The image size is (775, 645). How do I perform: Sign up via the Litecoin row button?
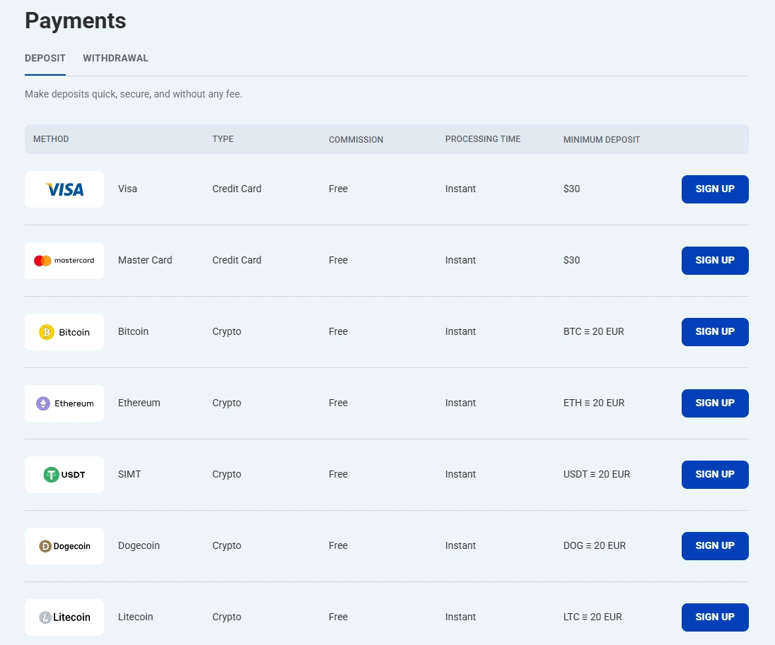715,617
